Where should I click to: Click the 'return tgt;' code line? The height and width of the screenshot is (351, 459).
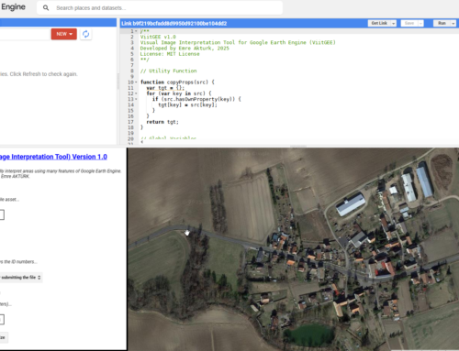[x=162, y=122]
